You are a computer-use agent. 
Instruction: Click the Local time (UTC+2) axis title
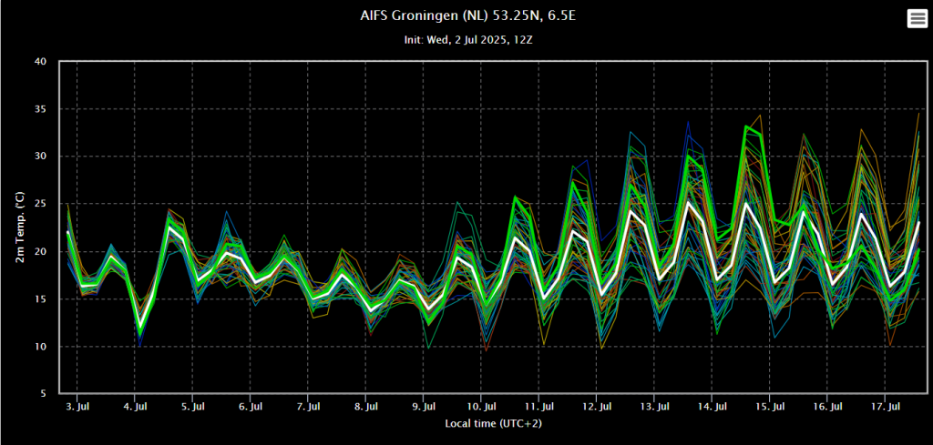coord(493,424)
